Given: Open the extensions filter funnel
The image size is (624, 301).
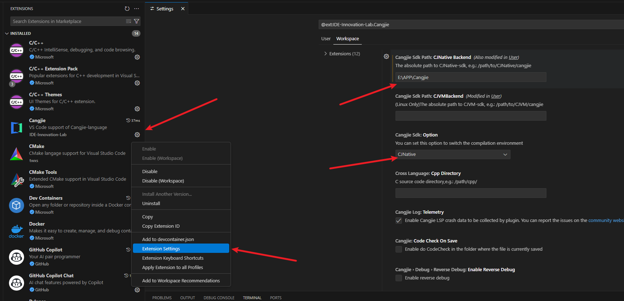Looking at the screenshot, I should pos(137,21).
